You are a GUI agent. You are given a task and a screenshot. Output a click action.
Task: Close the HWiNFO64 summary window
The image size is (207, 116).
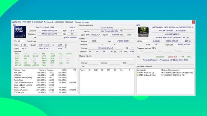193,22
